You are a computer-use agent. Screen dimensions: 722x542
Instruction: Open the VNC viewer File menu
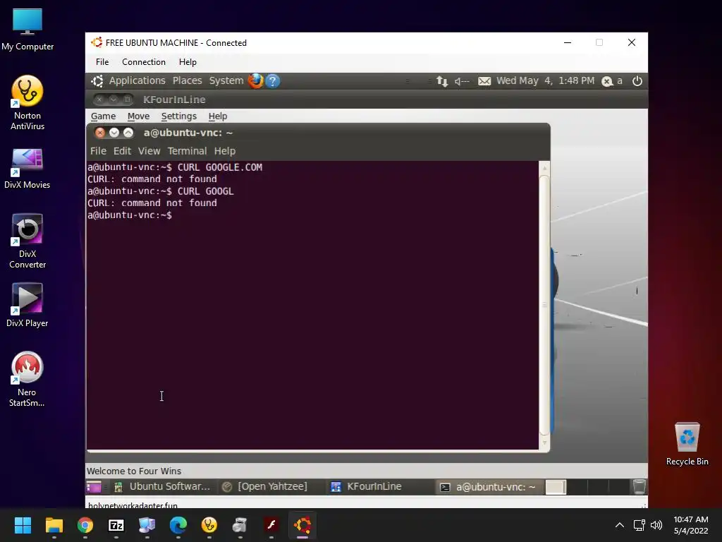pos(102,62)
